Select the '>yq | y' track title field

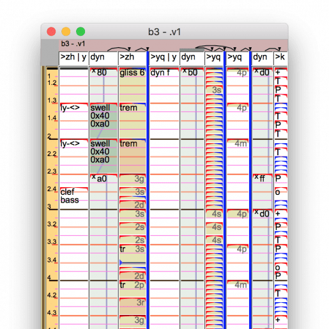pos(164,57)
